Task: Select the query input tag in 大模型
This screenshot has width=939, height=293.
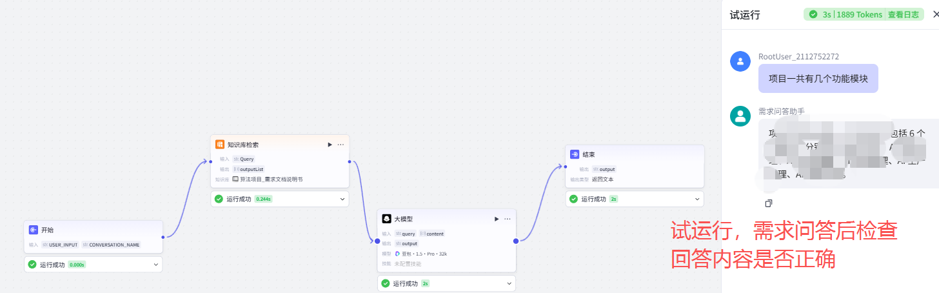Action: coord(405,234)
